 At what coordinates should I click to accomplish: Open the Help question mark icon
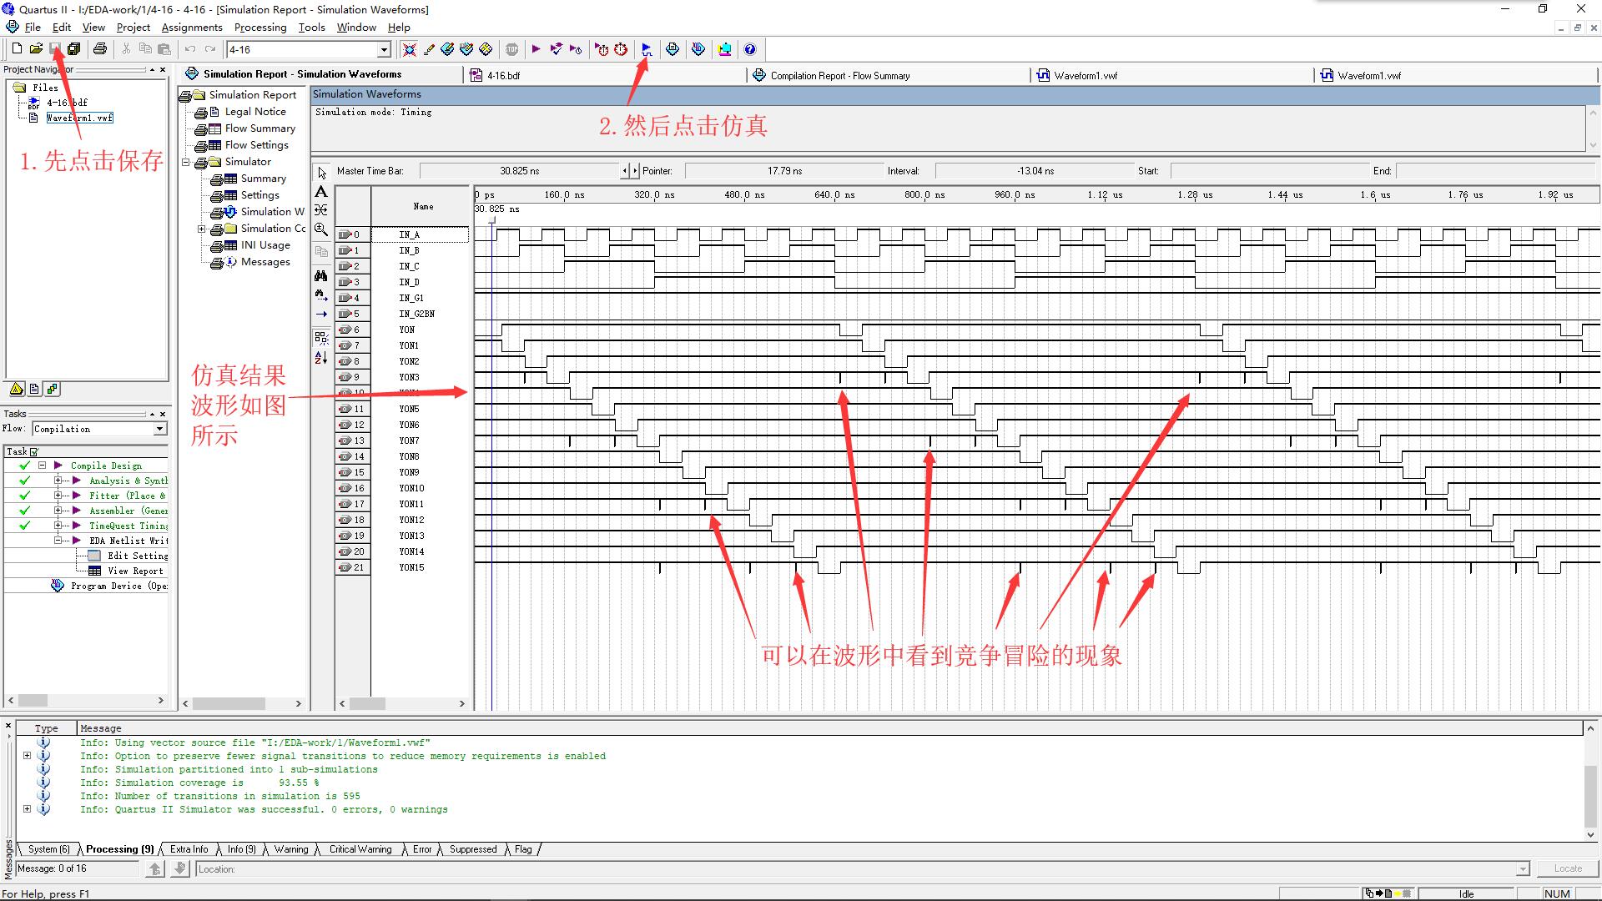tap(749, 49)
